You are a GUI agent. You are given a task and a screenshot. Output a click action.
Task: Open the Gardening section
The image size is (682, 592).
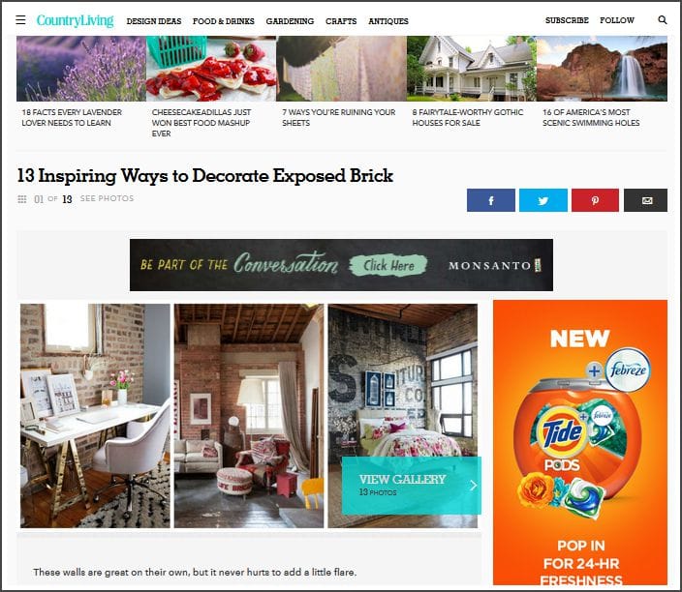pyautogui.click(x=290, y=21)
